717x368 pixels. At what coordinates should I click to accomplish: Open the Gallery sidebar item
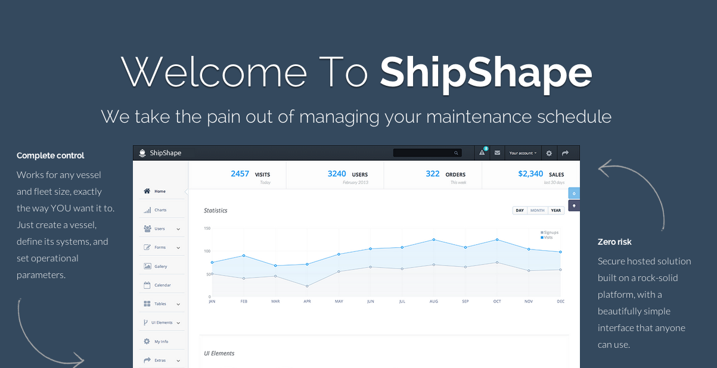coord(160,266)
